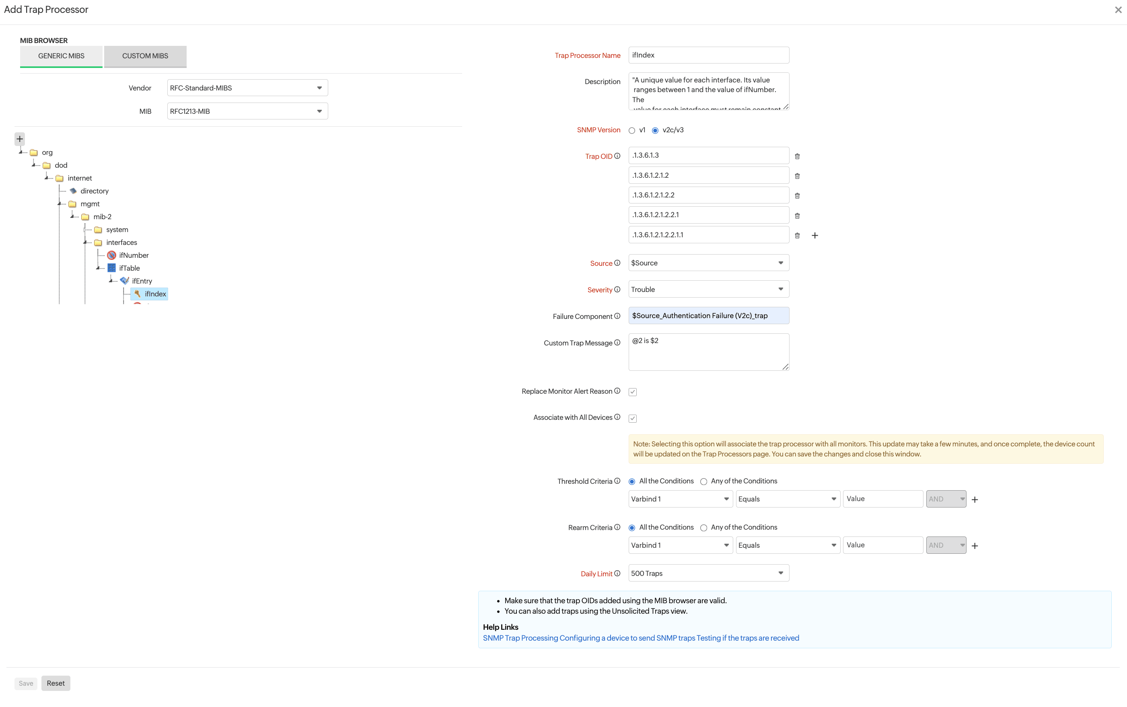Switch to the CUSTOM MIBS tab
The width and height of the screenshot is (1127, 707).
145,56
